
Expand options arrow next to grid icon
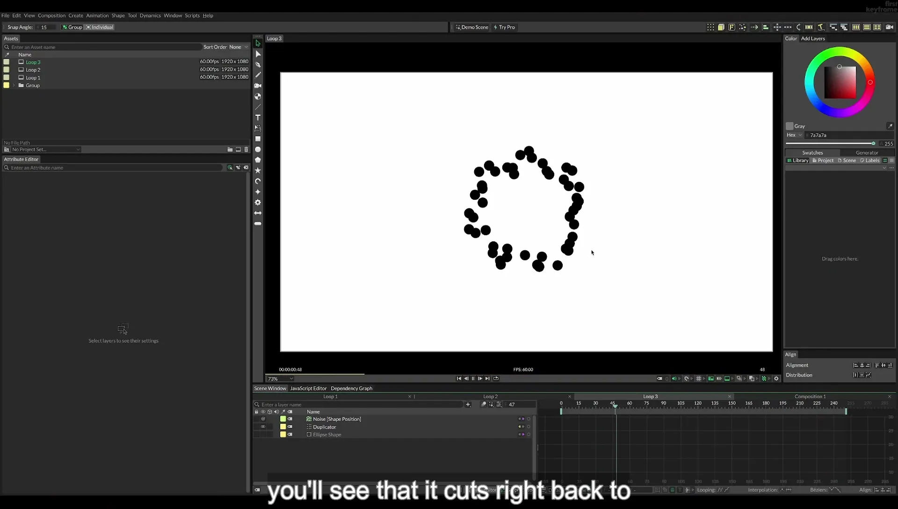[x=704, y=378]
